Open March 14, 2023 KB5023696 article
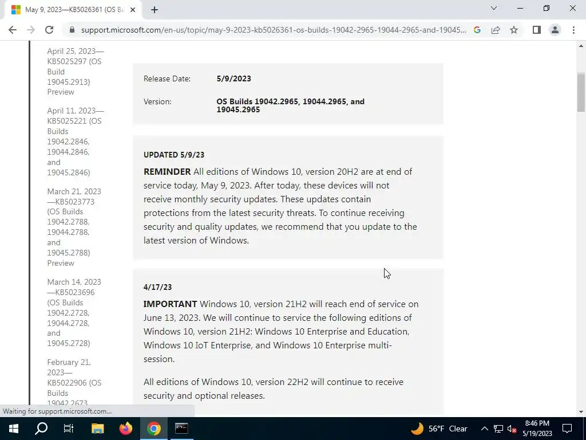 pos(74,312)
